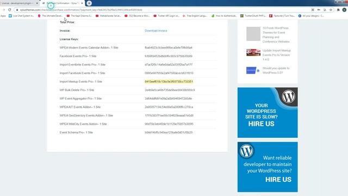Click WP Event Aggregator Pro label

click(80, 99)
